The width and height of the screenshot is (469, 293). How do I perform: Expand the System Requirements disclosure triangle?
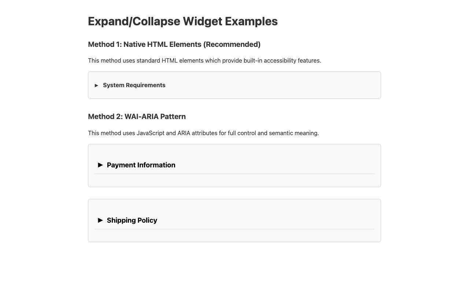(96, 85)
